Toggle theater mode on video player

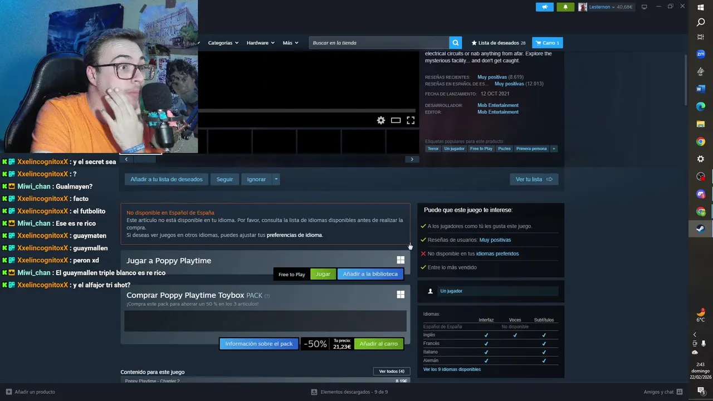[x=395, y=120]
